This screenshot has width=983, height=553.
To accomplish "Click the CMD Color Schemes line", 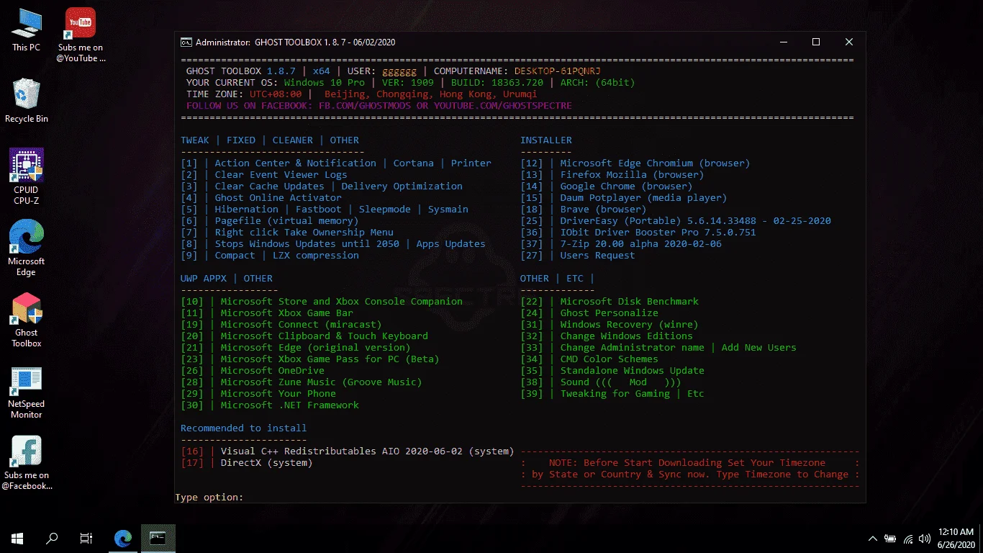I will pyautogui.click(x=589, y=359).
